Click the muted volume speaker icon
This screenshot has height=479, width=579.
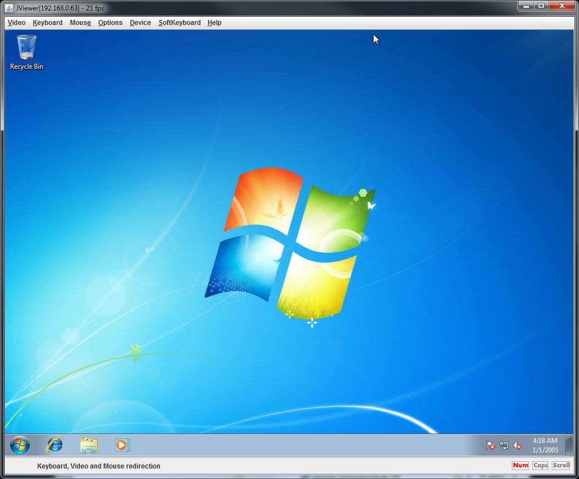click(517, 445)
